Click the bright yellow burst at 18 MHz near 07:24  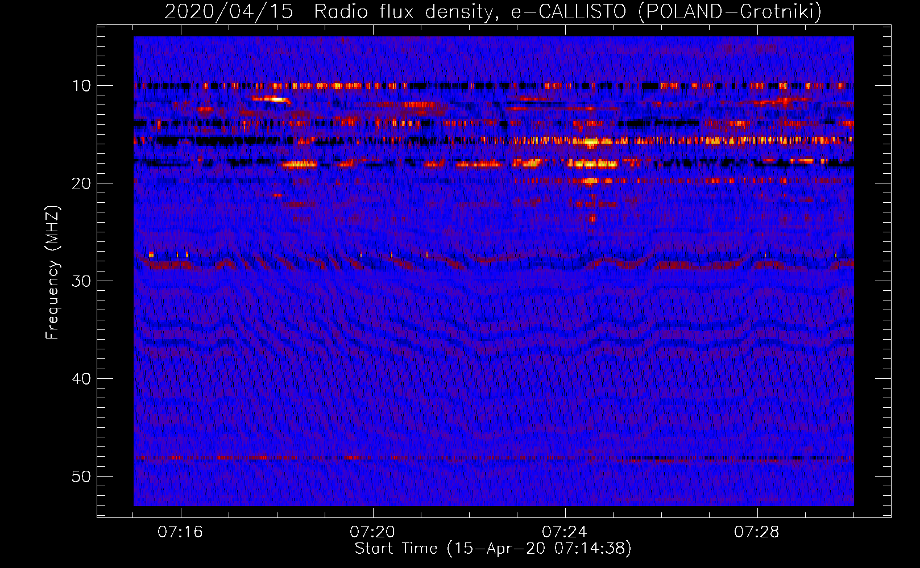pyautogui.click(x=592, y=164)
